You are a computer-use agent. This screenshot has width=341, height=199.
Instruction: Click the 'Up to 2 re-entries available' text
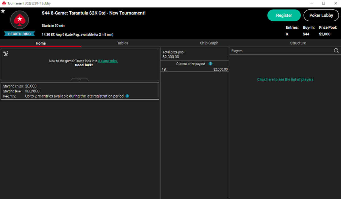[75, 96]
